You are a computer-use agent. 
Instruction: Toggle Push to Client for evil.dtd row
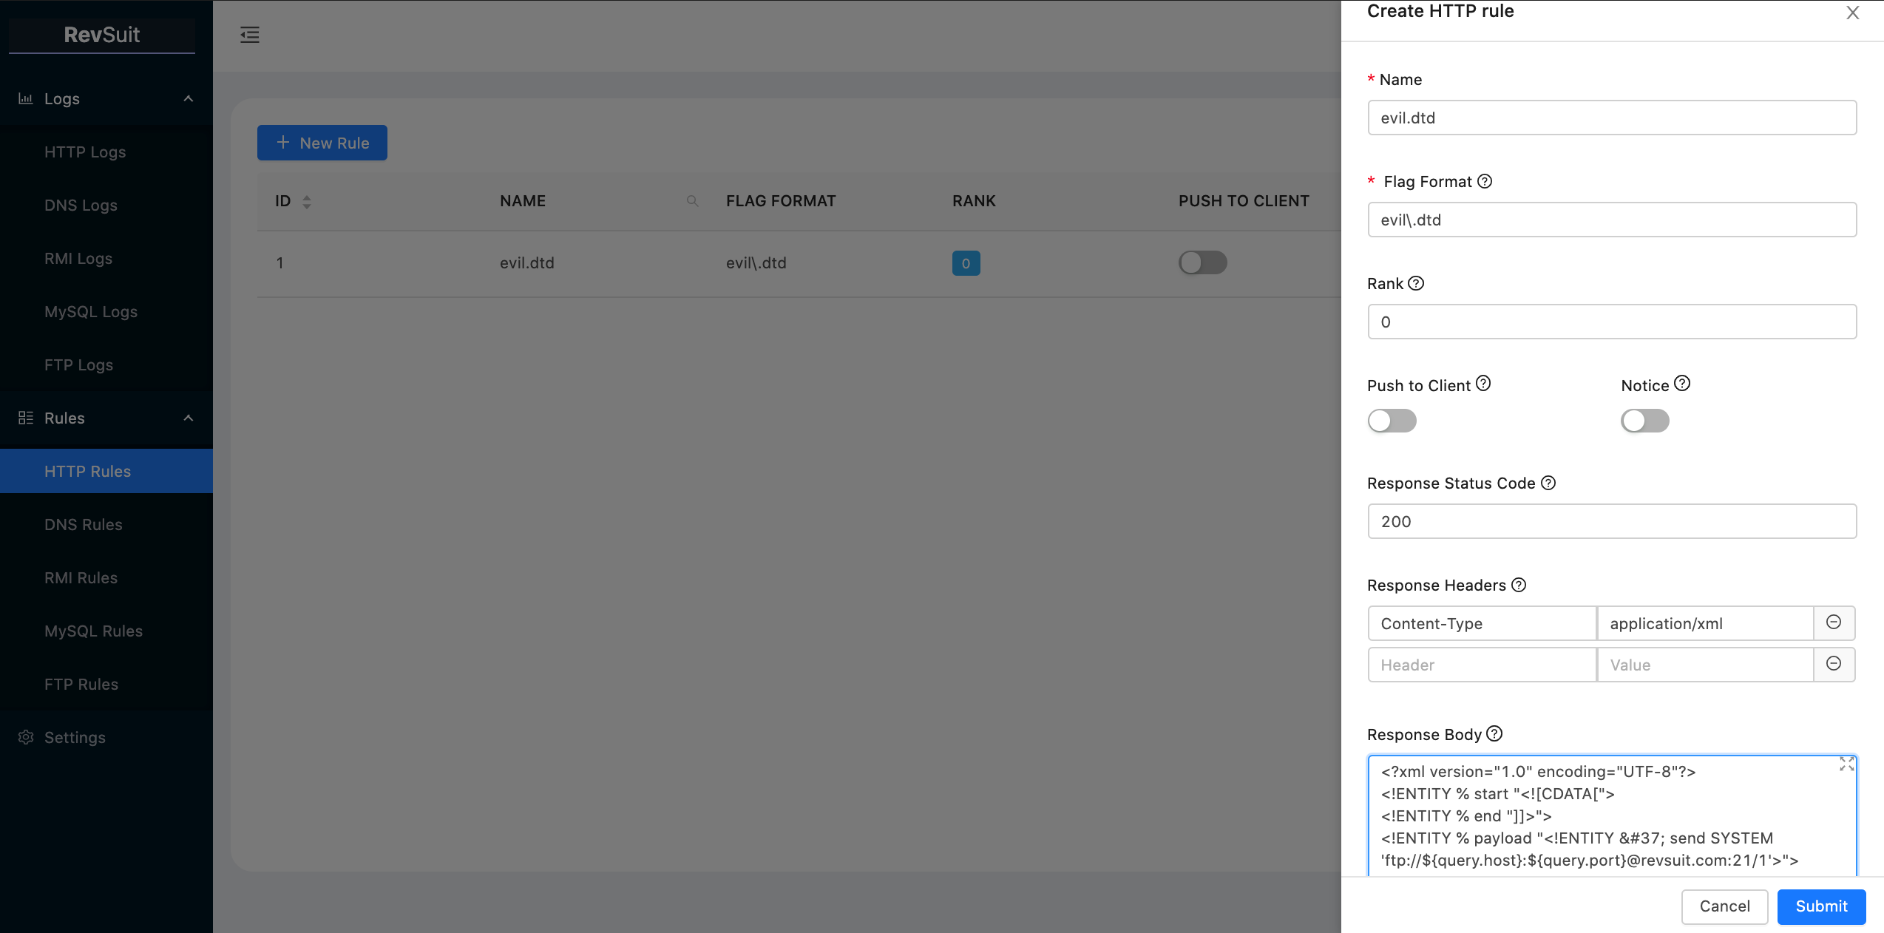tap(1202, 262)
